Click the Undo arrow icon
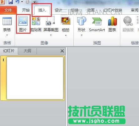Image resolution: width=139 pixels, height=126 pixels. (17, 2)
